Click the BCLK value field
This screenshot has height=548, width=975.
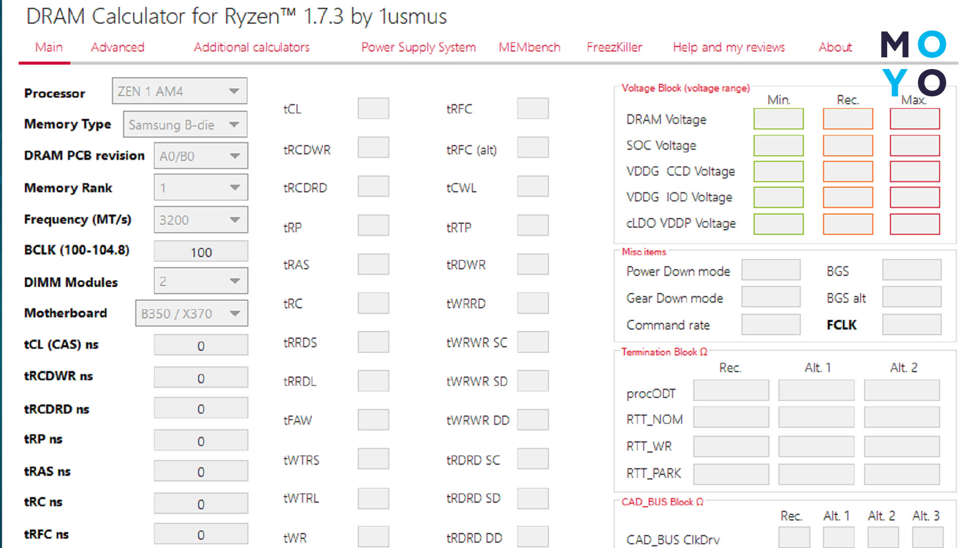[x=201, y=252]
